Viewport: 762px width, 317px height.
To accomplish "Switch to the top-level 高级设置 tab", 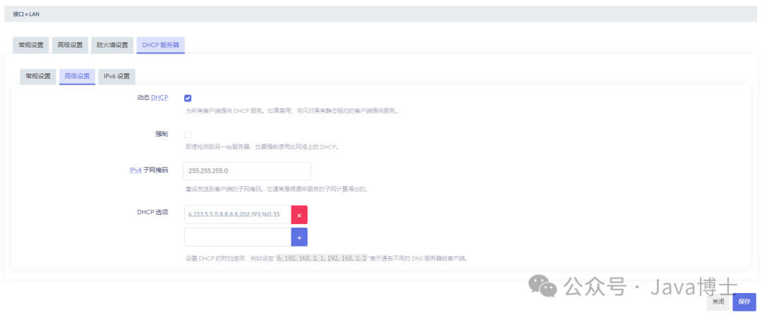I will (x=70, y=45).
